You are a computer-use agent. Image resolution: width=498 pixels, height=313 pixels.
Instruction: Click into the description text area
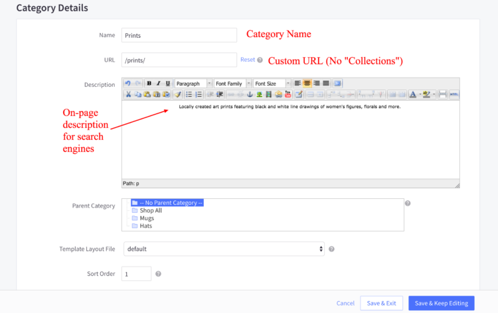[291, 139]
